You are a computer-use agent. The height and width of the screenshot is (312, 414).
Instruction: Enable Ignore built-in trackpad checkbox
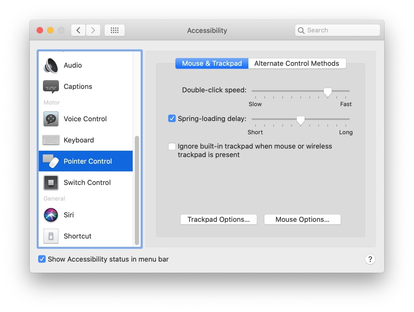pyautogui.click(x=172, y=146)
